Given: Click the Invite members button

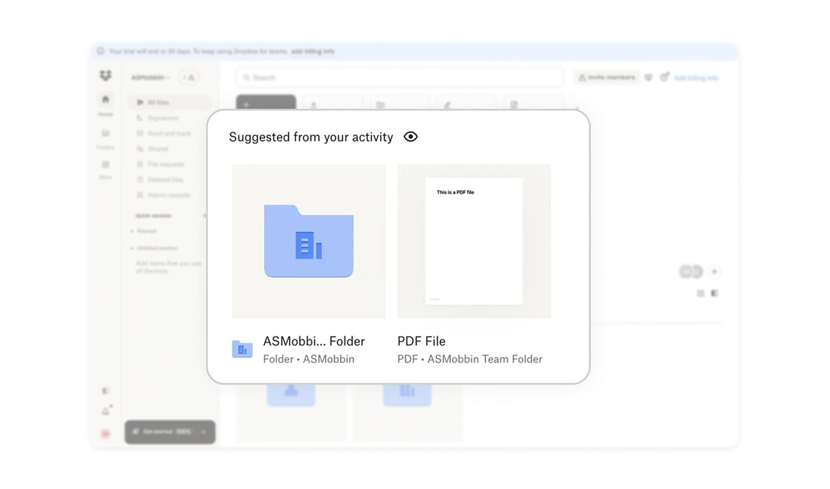Looking at the screenshot, I should coord(606,77).
